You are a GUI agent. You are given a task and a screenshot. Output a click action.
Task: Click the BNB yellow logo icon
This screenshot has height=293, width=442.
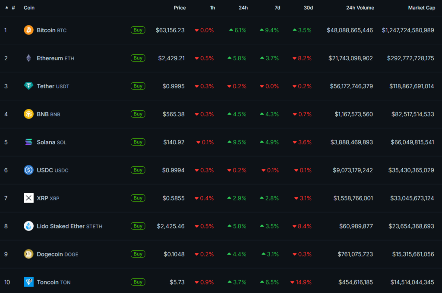click(x=28, y=114)
